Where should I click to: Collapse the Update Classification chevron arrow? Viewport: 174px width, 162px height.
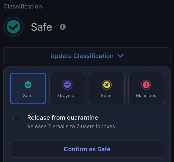click(x=121, y=56)
